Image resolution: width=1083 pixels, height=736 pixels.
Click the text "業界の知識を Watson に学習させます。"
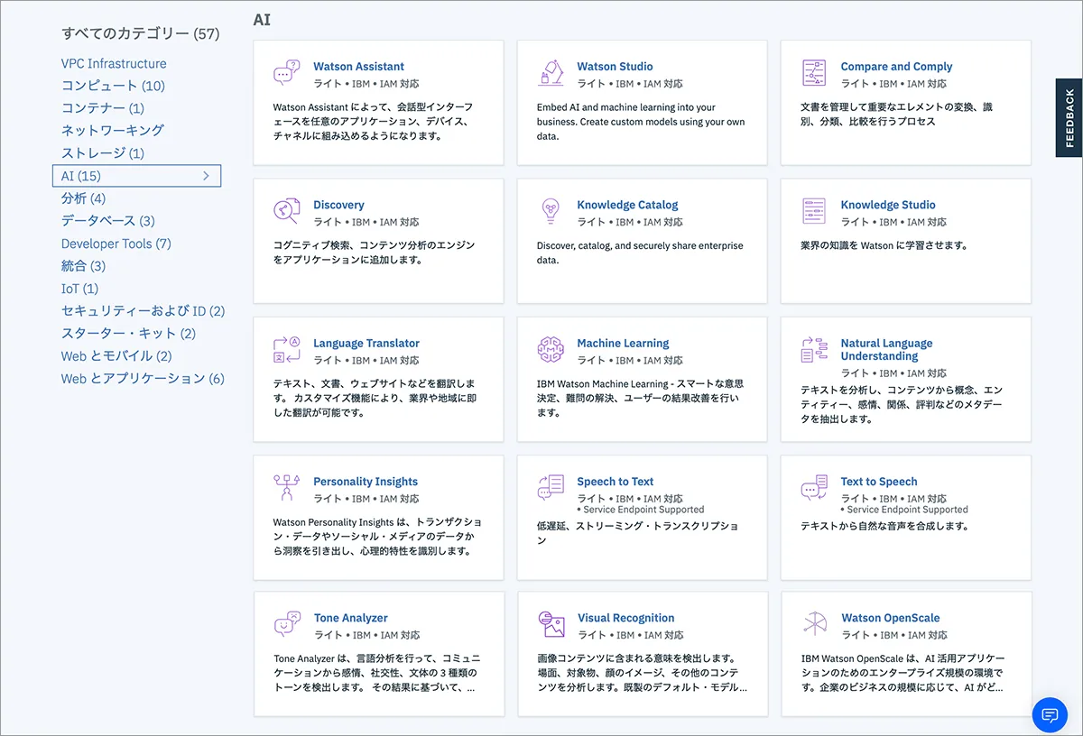884,245
